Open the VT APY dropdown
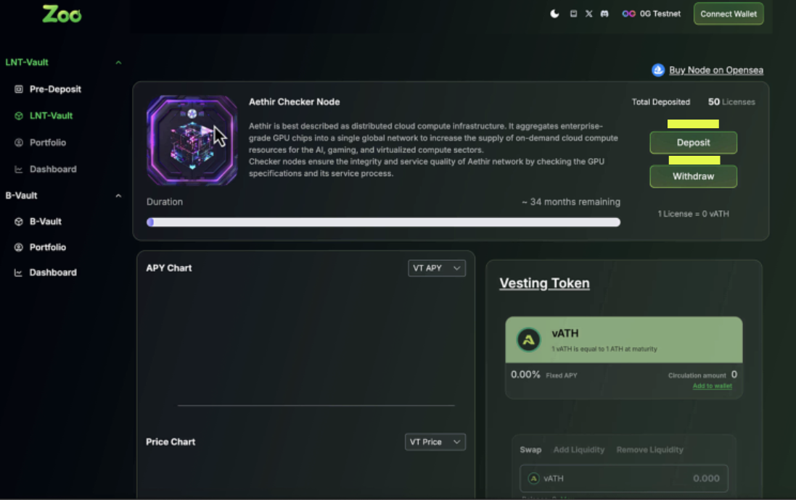The width and height of the screenshot is (796, 500). click(x=436, y=267)
